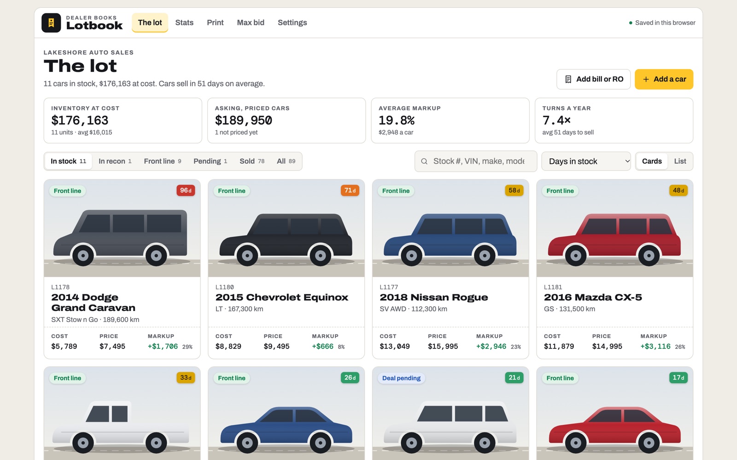Open the The lot tab

(x=150, y=23)
